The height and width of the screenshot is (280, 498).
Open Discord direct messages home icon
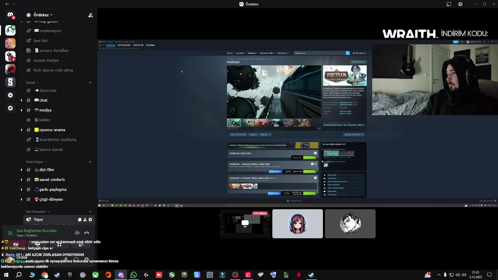[11, 15]
